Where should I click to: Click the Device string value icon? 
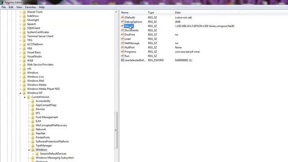coord(122,26)
